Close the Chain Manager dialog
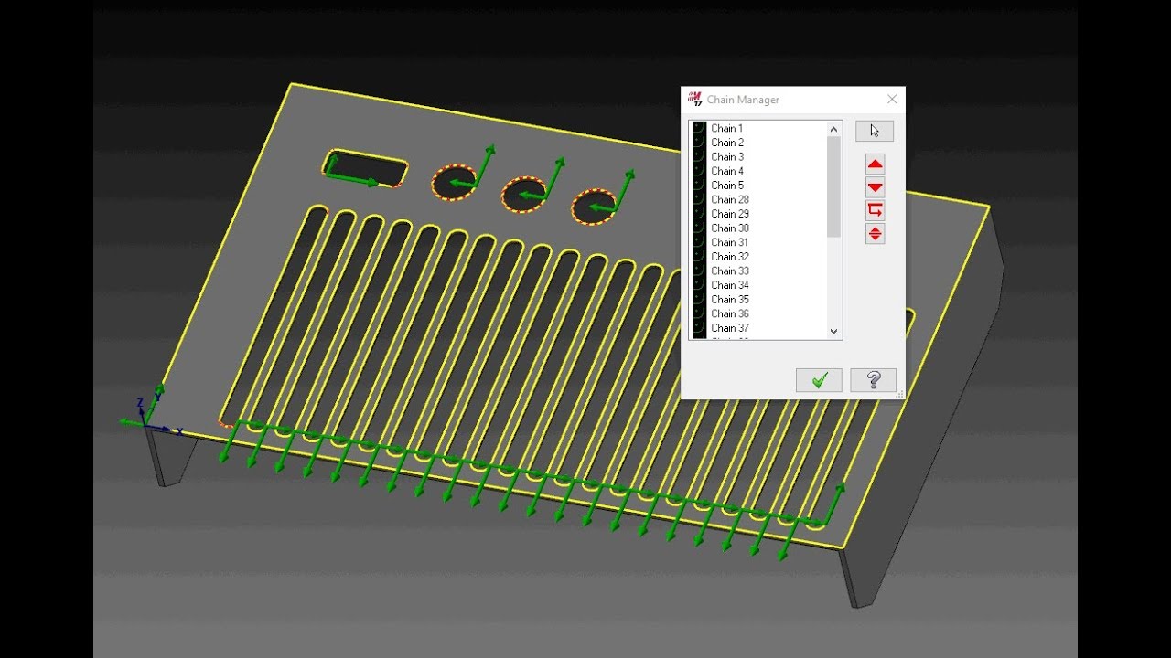1171x658 pixels. [x=892, y=100]
